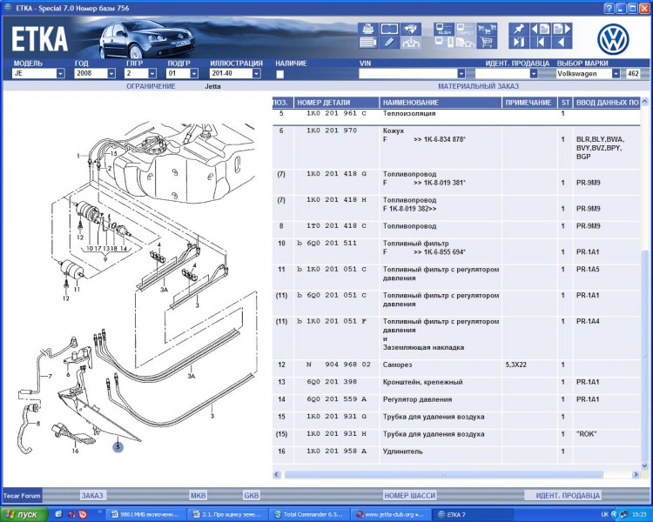Open the МОДЕЛЬ dropdown showing JE

tap(60, 74)
